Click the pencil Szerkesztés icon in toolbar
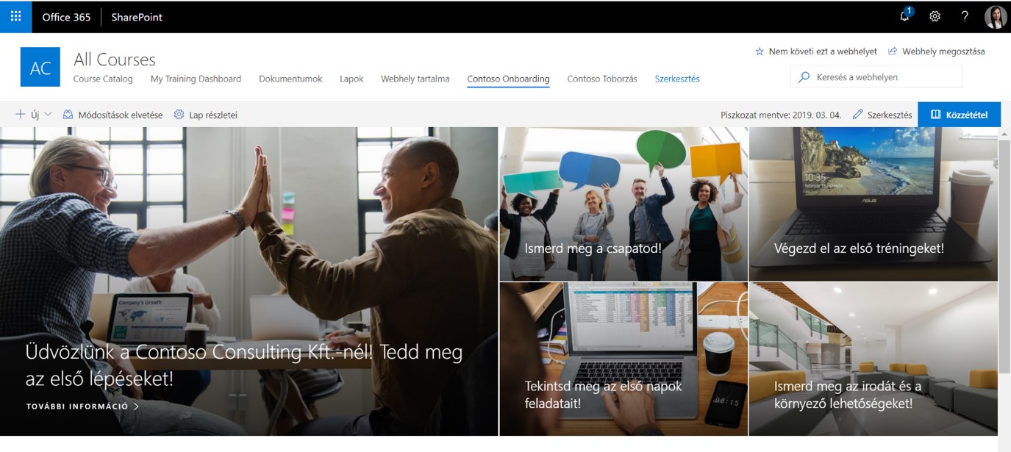 [x=857, y=115]
